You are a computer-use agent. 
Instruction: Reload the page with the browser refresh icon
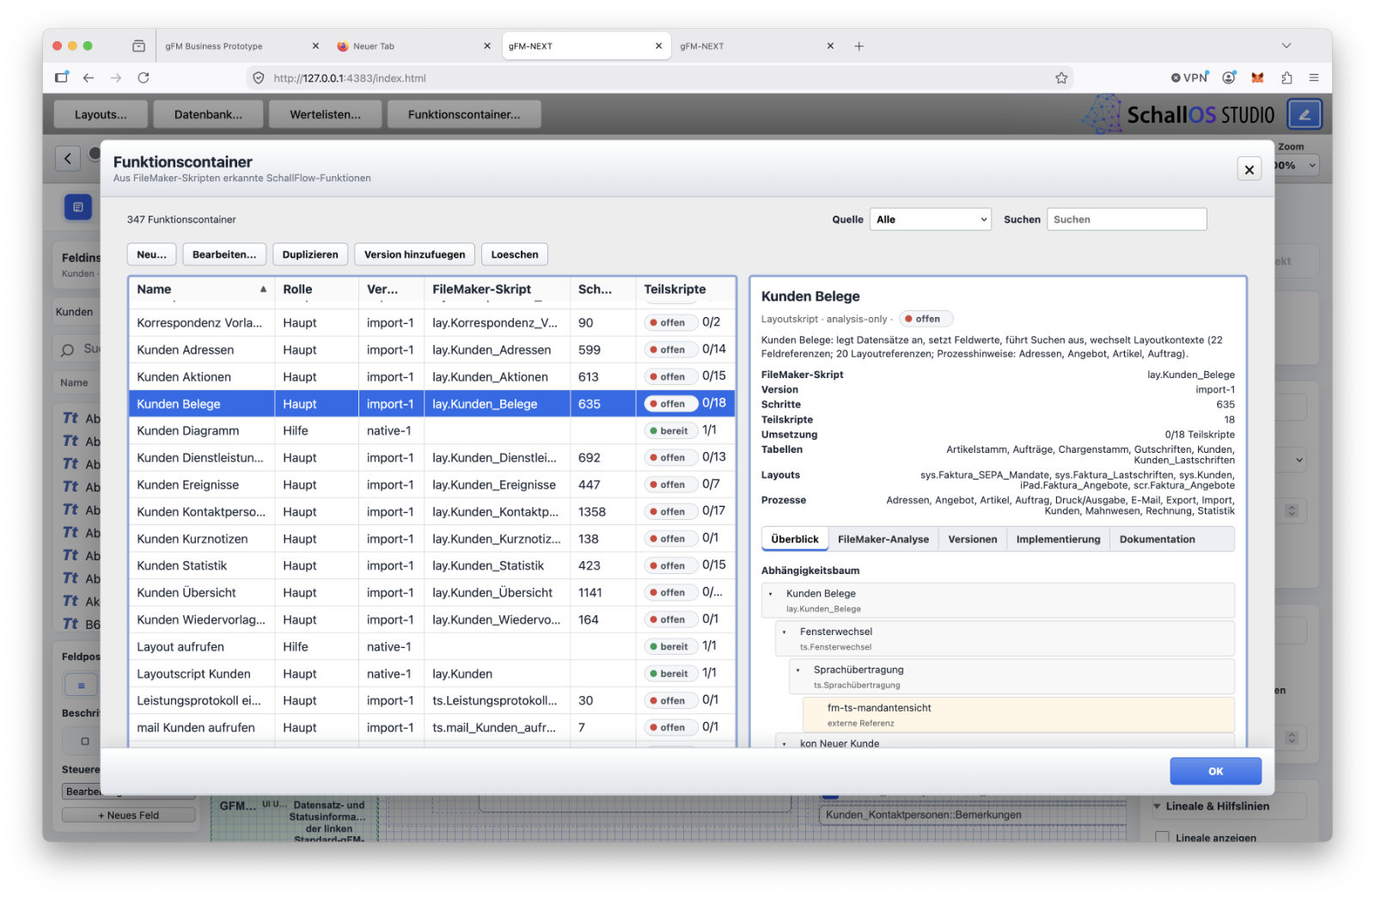(x=144, y=77)
